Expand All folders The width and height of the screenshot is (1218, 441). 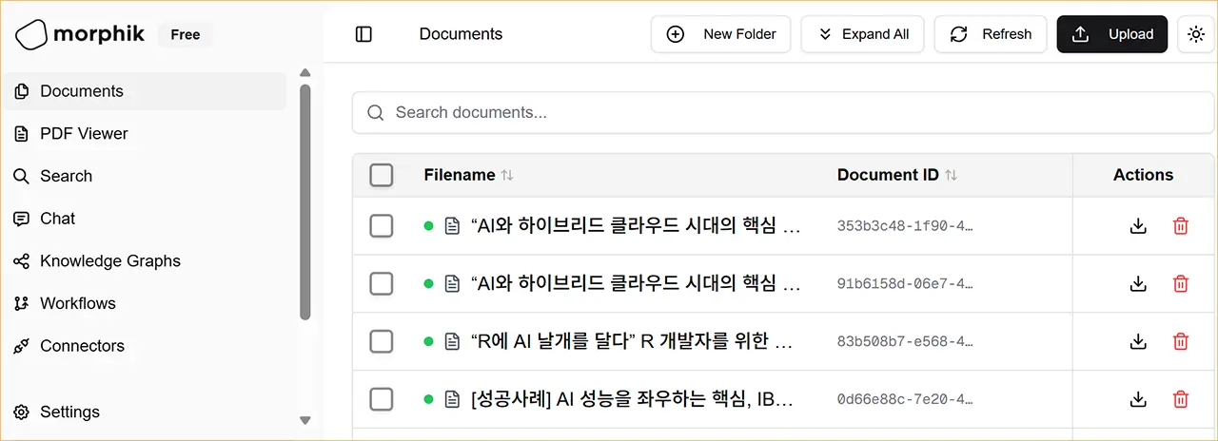(x=862, y=34)
